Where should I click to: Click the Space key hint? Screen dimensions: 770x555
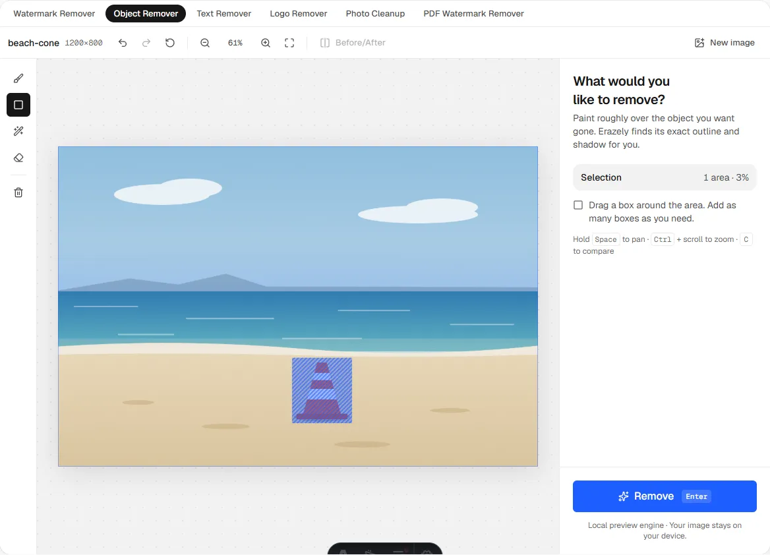tap(605, 239)
